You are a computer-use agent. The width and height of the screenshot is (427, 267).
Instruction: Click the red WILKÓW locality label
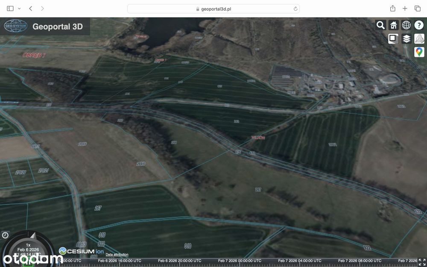[x=258, y=138]
